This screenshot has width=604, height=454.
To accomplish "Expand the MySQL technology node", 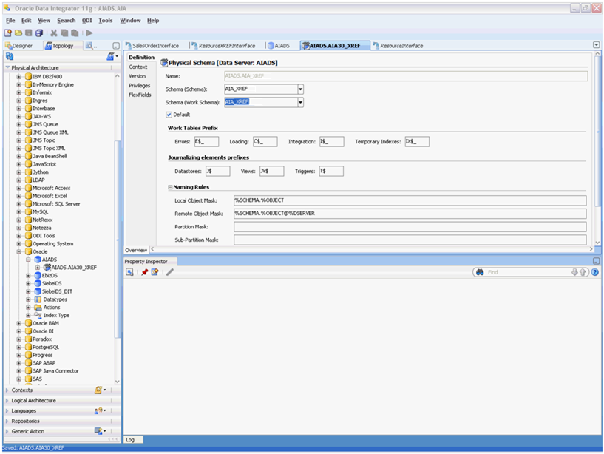I will 19,212.
